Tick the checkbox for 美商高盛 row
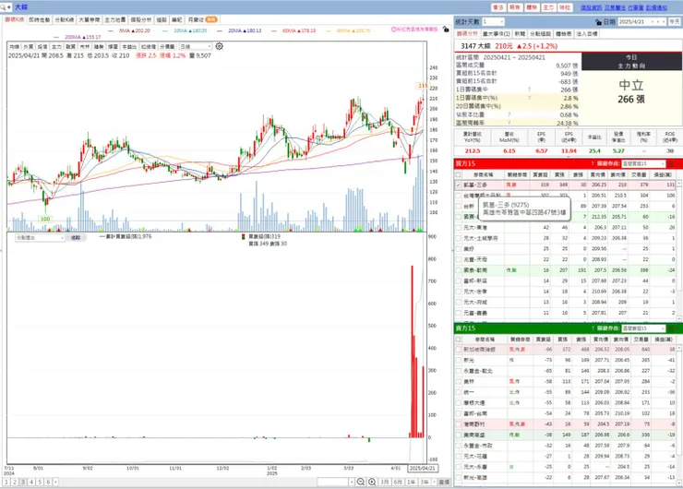Image resolution: width=683 pixels, height=489 pixels. [458, 435]
